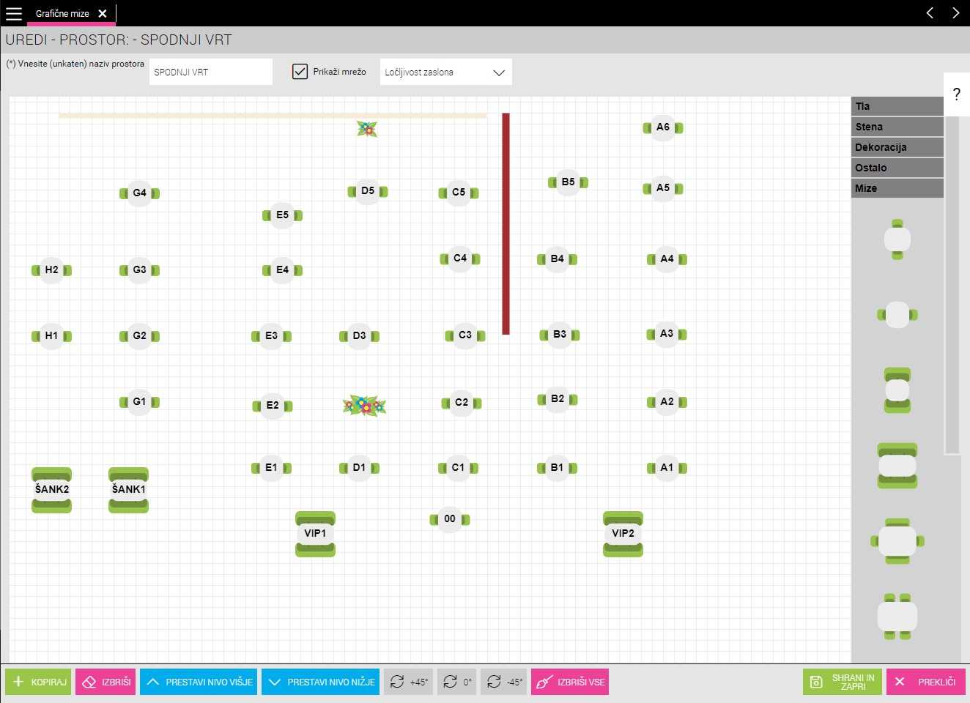Select the VIP1 table on the floor plan
Image resolution: width=970 pixels, height=703 pixels.
pyautogui.click(x=315, y=534)
